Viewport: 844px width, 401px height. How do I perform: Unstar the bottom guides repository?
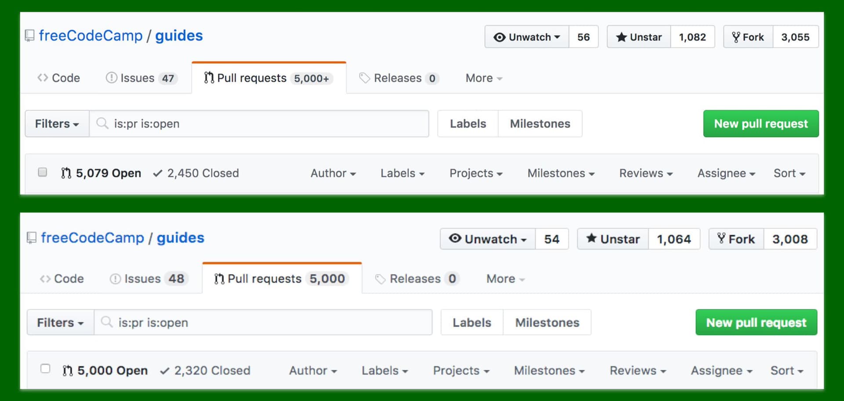[612, 239]
